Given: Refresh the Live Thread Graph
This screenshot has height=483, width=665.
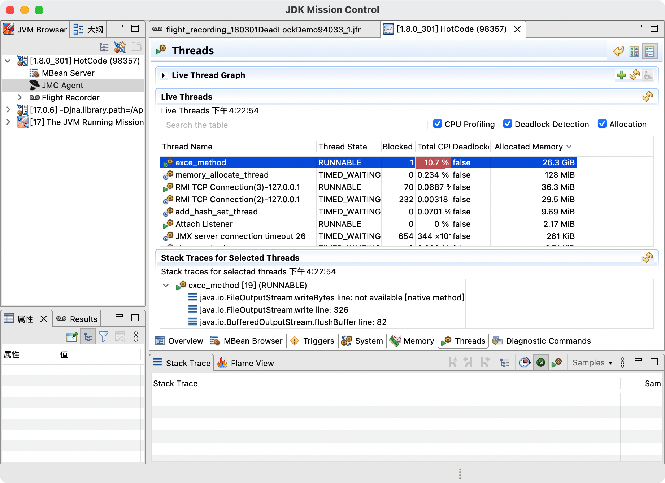Looking at the screenshot, I should pyautogui.click(x=635, y=75).
